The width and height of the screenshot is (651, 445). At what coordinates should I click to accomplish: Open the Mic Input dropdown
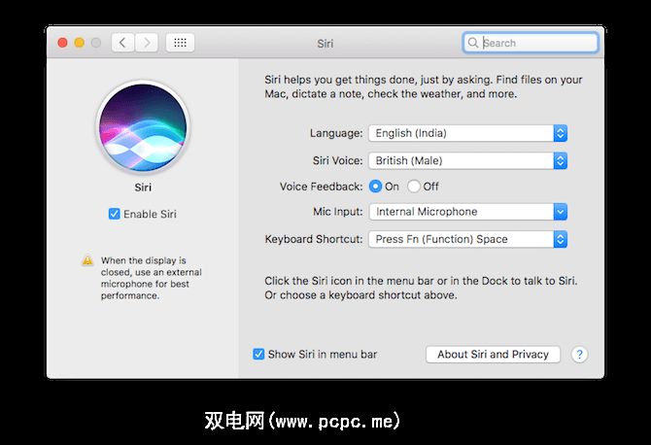click(467, 212)
